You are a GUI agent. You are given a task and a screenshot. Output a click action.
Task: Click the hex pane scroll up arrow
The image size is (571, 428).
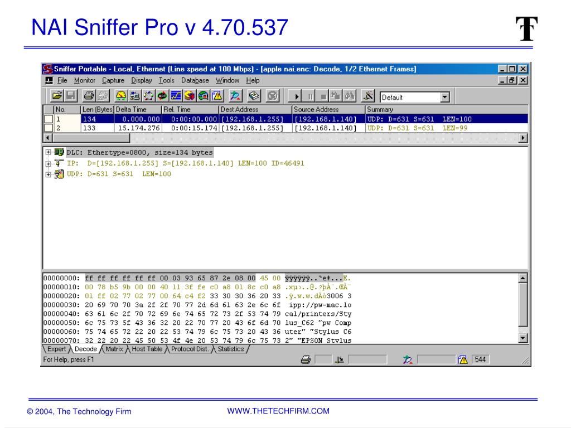coord(522,279)
